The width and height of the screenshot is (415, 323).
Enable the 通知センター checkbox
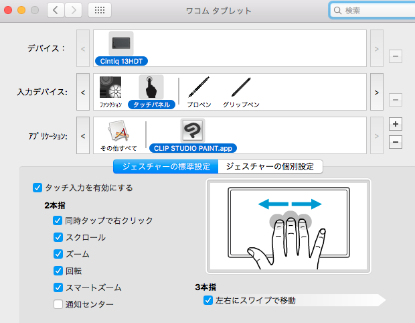58,304
